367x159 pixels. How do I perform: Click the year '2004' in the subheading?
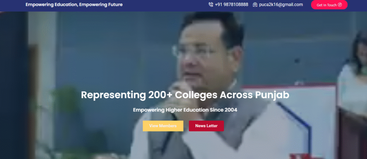[x=231, y=110]
